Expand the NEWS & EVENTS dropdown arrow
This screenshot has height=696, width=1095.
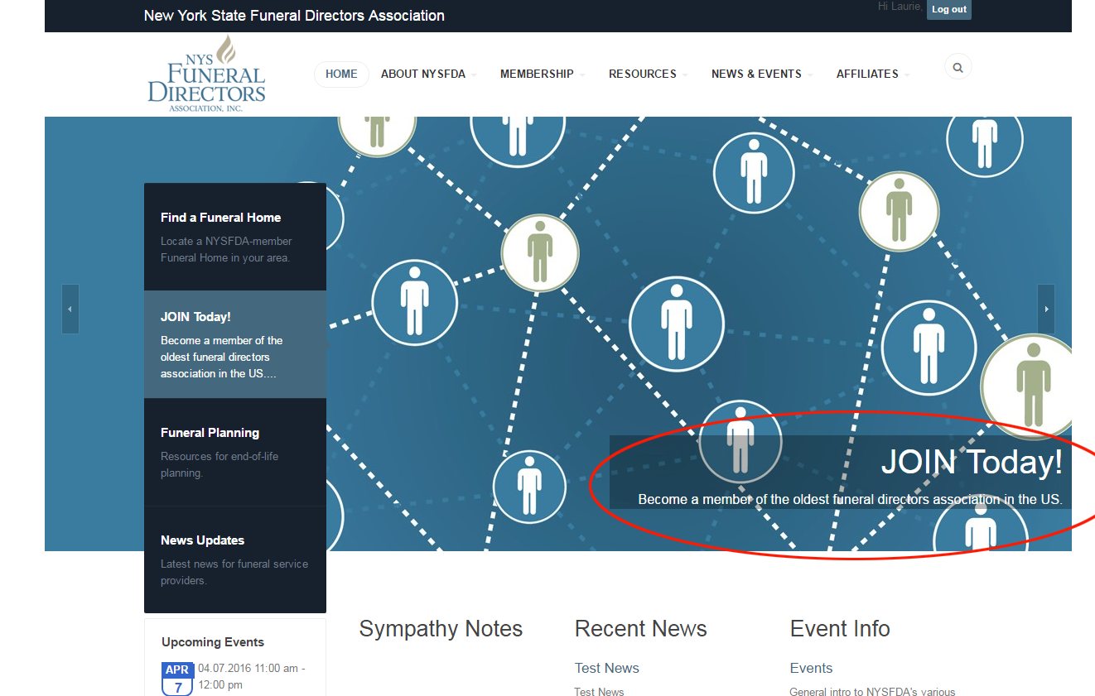click(x=810, y=75)
